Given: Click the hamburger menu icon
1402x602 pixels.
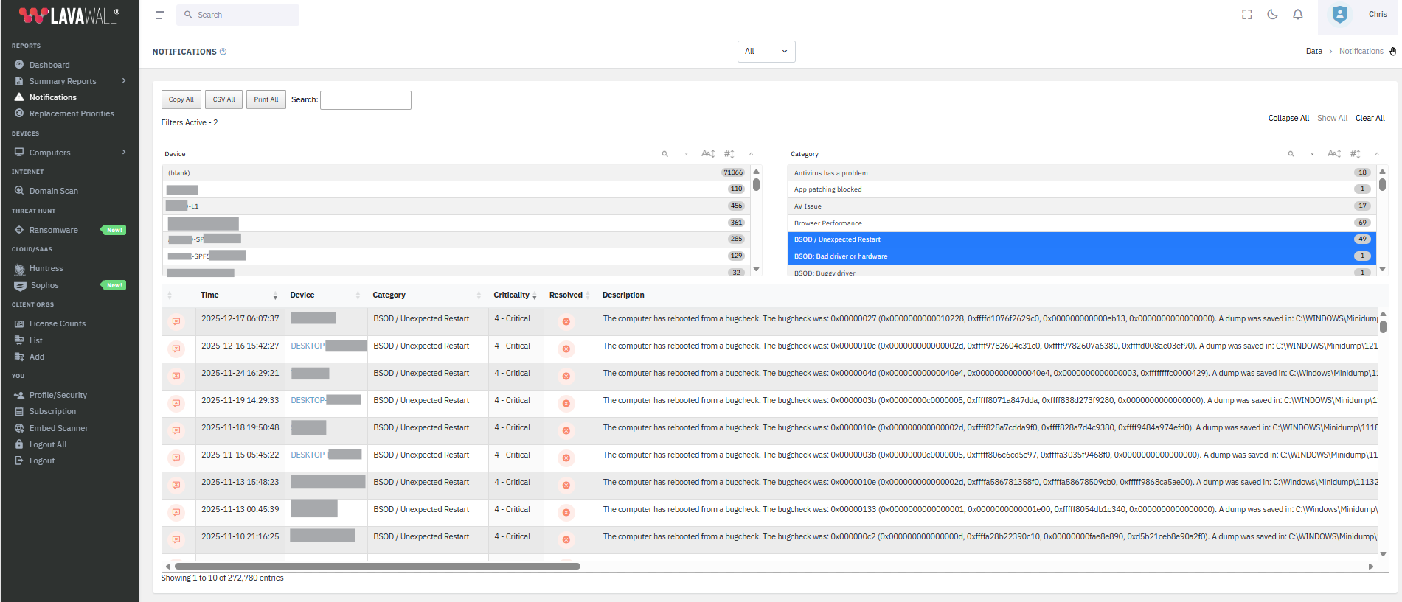Looking at the screenshot, I should pos(161,15).
